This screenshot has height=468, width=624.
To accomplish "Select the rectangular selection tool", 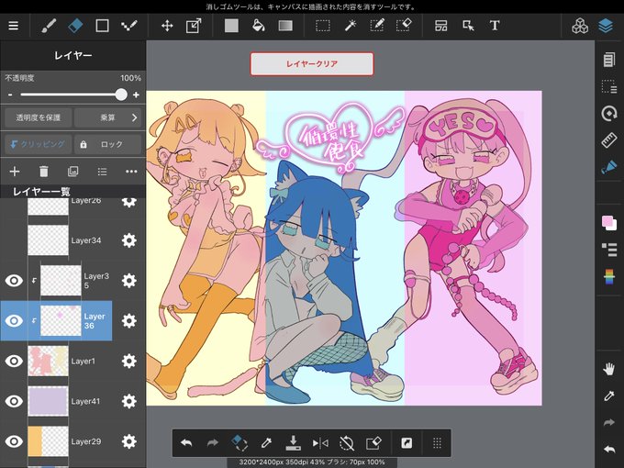I will point(323,26).
